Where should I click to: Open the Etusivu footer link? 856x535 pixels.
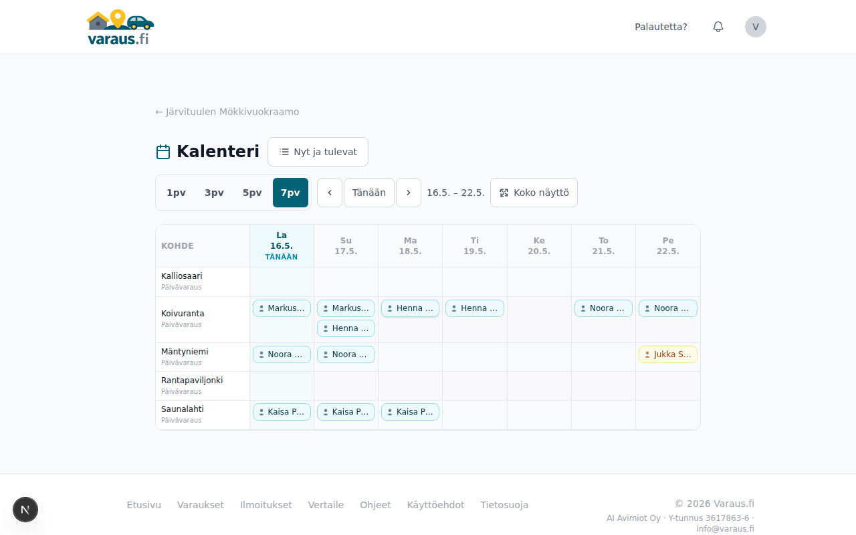pos(144,505)
